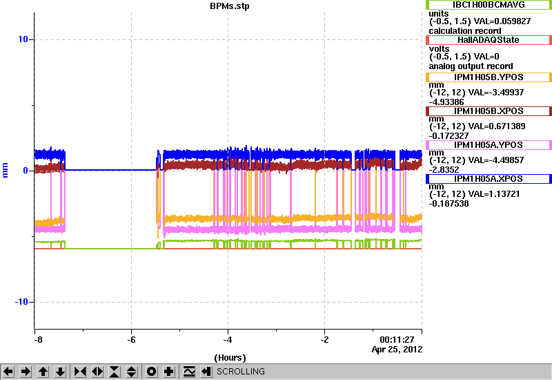The height and width of the screenshot is (380, 552).
Task: Click the -0.187538 value under IPM1H05A.XPOS
Action: pos(449,204)
